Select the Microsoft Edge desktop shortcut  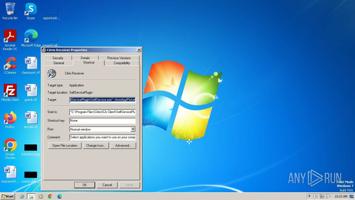click(x=31, y=38)
